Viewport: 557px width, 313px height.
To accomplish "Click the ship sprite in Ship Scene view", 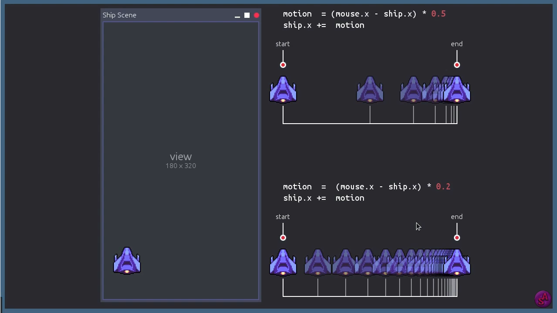I will coord(127,261).
